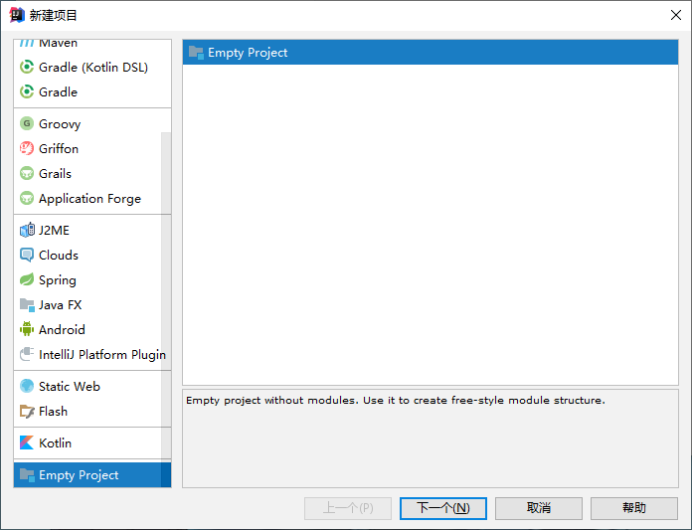Select the IntelliJ Platform Plugin text label

coord(102,355)
